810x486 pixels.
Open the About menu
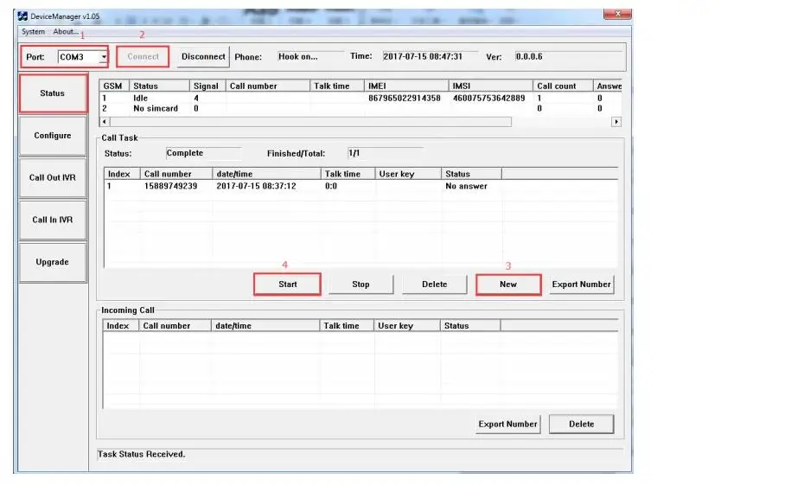[65, 32]
